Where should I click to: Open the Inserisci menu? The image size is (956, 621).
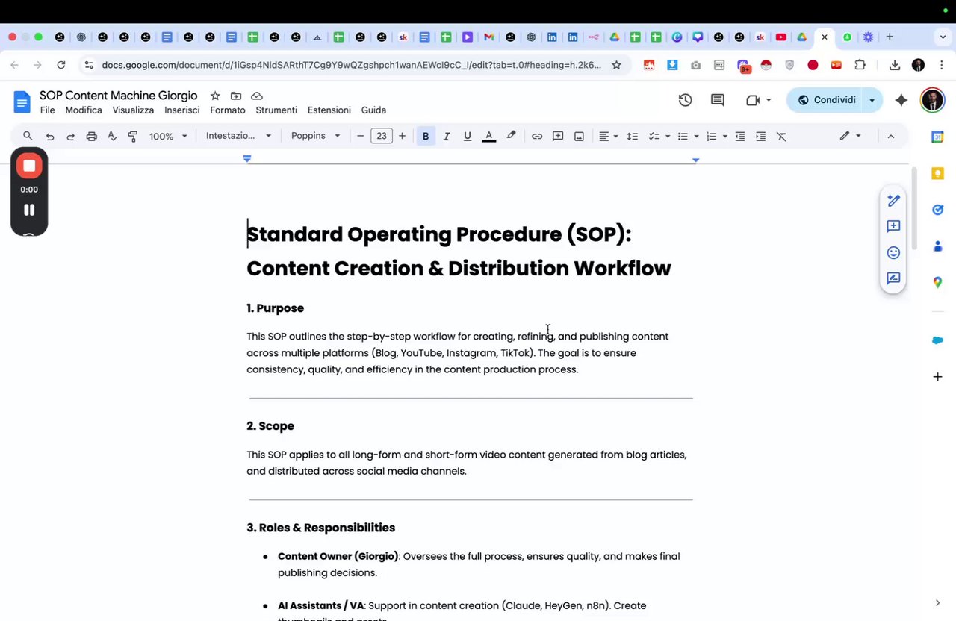[x=182, y=110]
